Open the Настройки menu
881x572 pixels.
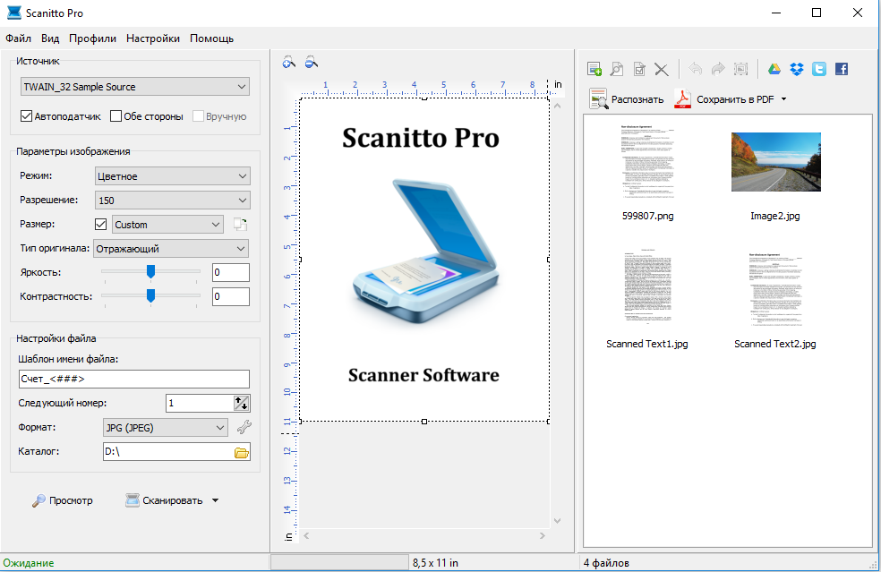coord(153,38)
